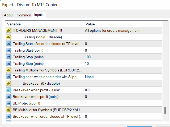170x127 pixels.
Task: Click empty value of BE Multiplier for Symbols
Action: tap(123, 110)
